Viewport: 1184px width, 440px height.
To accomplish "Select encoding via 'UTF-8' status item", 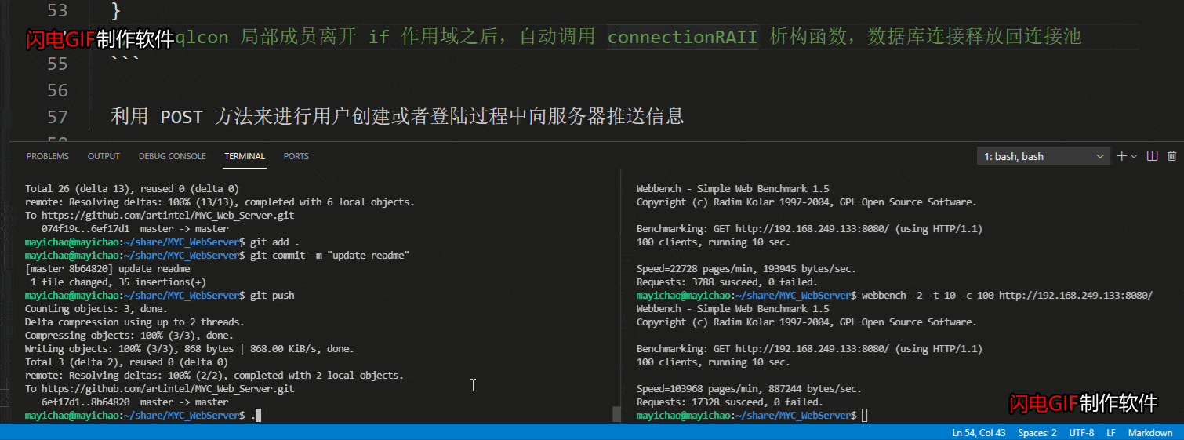I will [x=1081, y=433].
